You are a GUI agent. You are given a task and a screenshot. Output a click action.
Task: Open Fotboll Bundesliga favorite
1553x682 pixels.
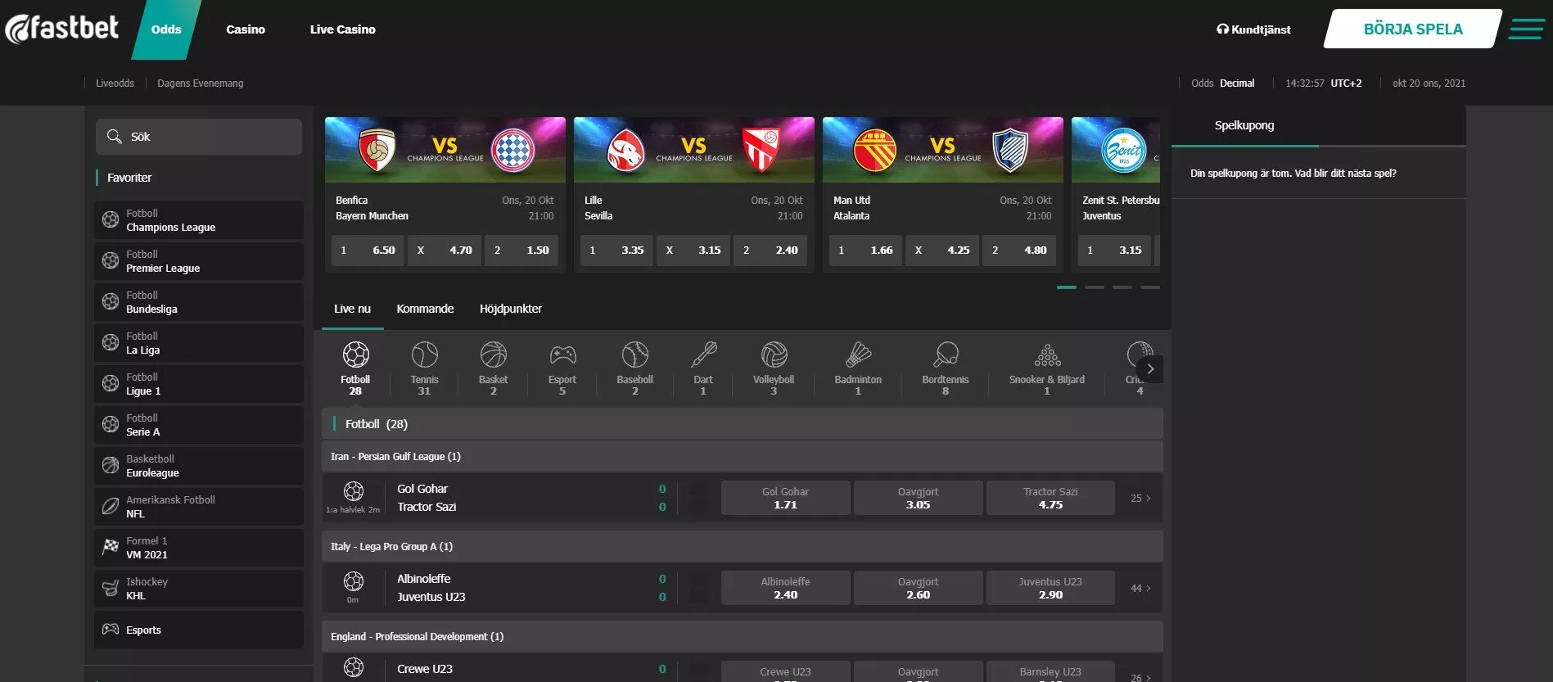point(199,302)
